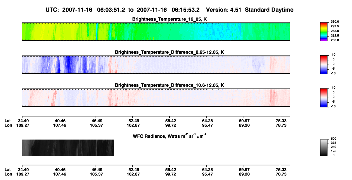The image size is (352, 180).
Task: Click latitude '69.97' on the bottom axis
Action: [x=243, y=170]
